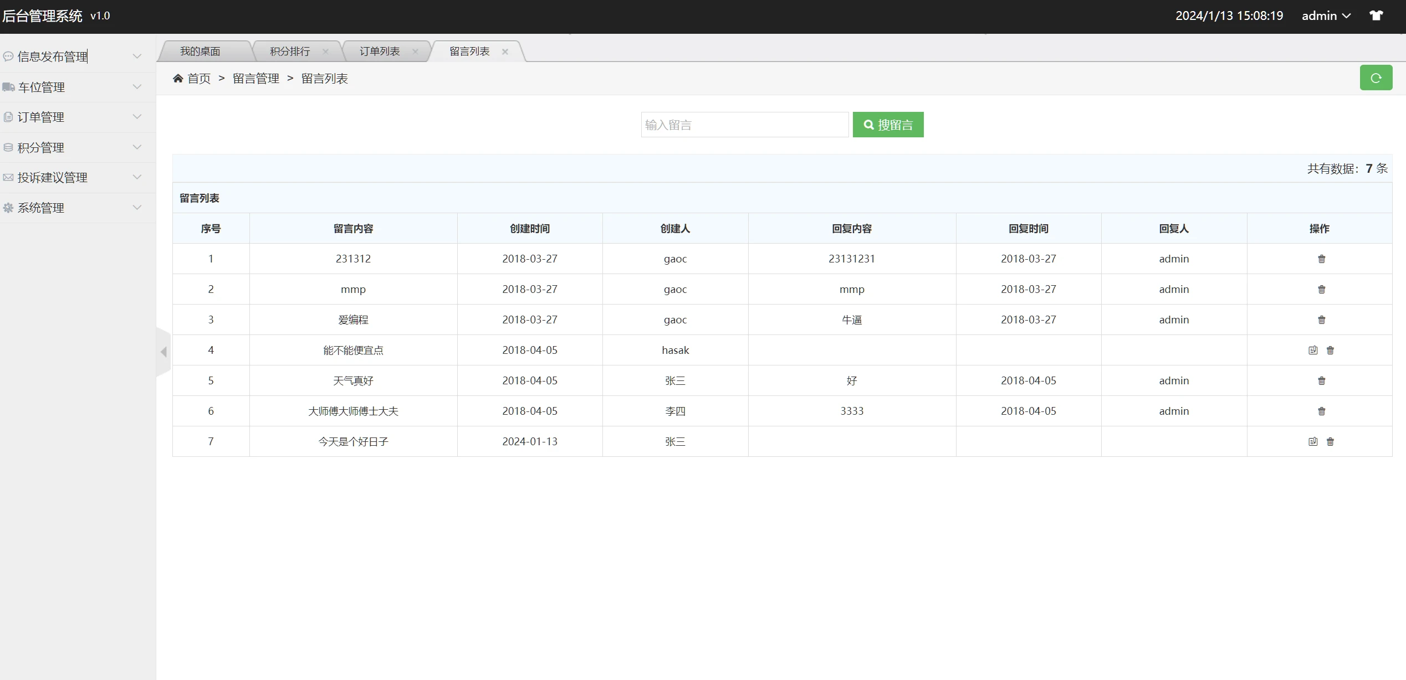Expand the 车位管理 menu chevron
Viewport: 1406px width, 680px height.
click(x=137, y=87)
